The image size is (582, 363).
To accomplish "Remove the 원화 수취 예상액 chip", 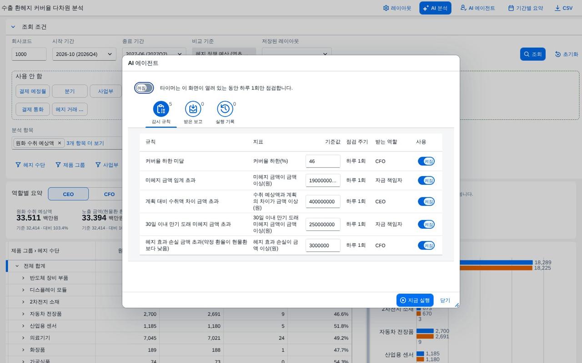I will (59, 143).
